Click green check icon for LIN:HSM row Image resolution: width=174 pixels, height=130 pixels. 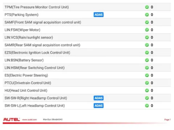tap(147, 68)
